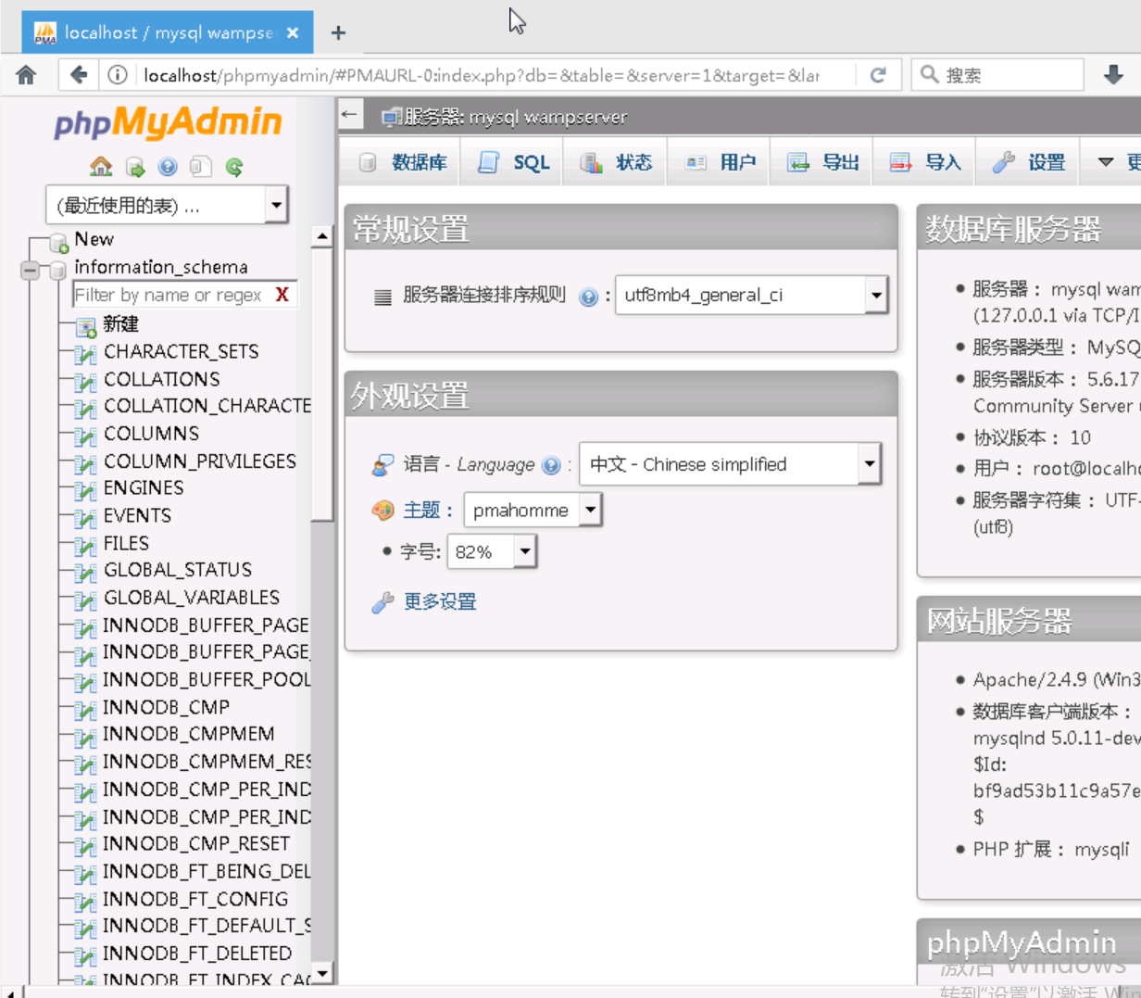Open the 用户 users tab
1141x998 pixels.
click(x=720, y=162)
